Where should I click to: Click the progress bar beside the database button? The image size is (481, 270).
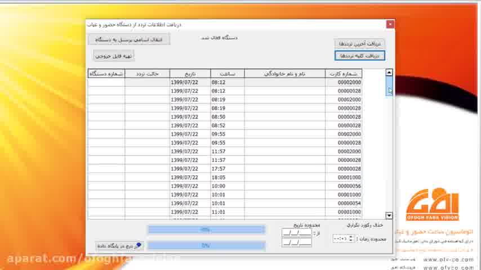pos(206,245)
